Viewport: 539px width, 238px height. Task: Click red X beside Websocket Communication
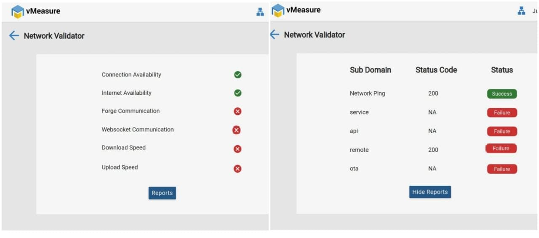[237, 130]
